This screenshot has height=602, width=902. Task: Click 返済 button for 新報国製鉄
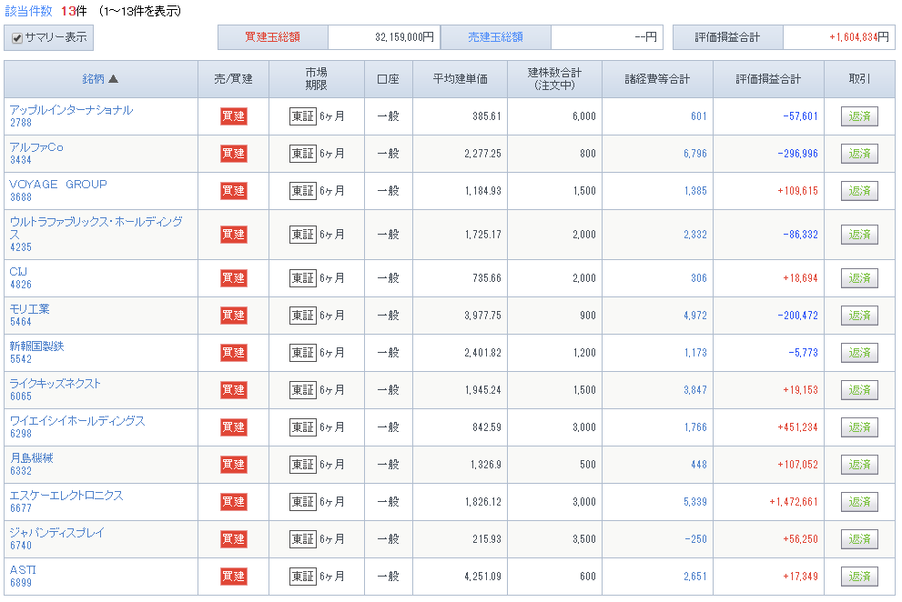(859, 353)
